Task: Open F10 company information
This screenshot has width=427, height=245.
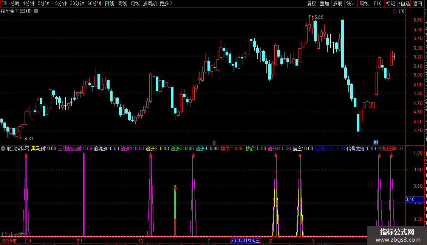Action: (x=377, y=3)
